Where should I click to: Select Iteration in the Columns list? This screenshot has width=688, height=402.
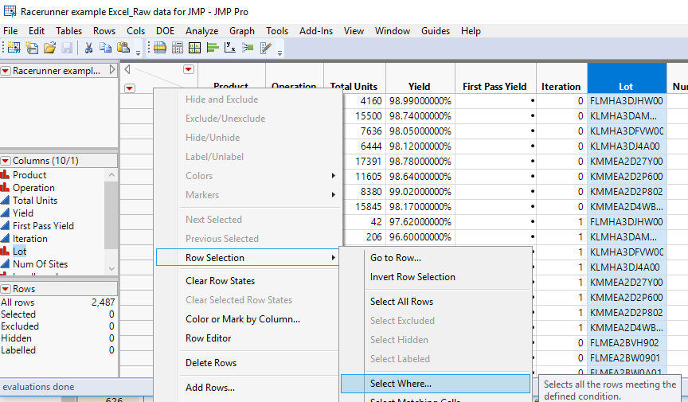click(x=29, y=238)
